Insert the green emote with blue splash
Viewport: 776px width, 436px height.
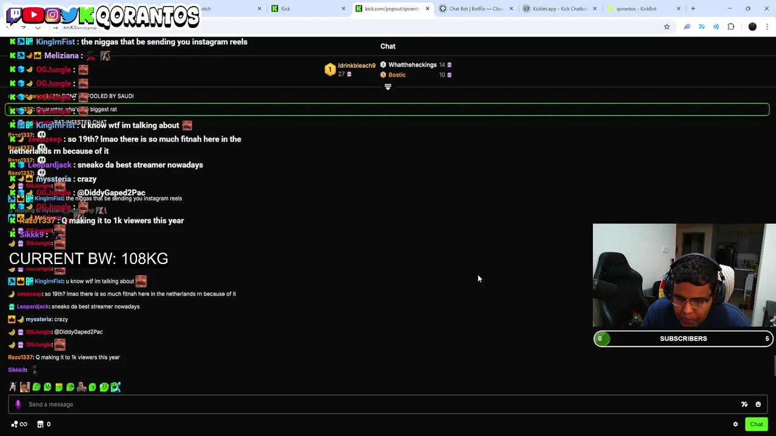point(115,387)
